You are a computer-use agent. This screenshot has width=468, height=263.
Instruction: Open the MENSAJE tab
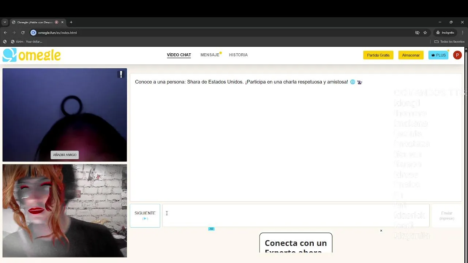point(210,55)
